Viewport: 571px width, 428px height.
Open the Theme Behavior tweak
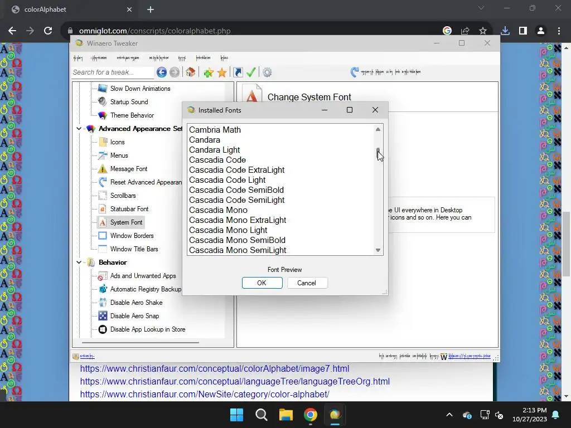tap(132, 115)
